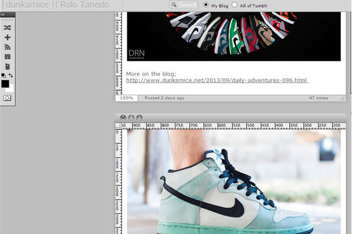Click the dunksrnice || Rolo Tanedo title
Viewport: 352px width, 234px height.
(x=57, y=5)
